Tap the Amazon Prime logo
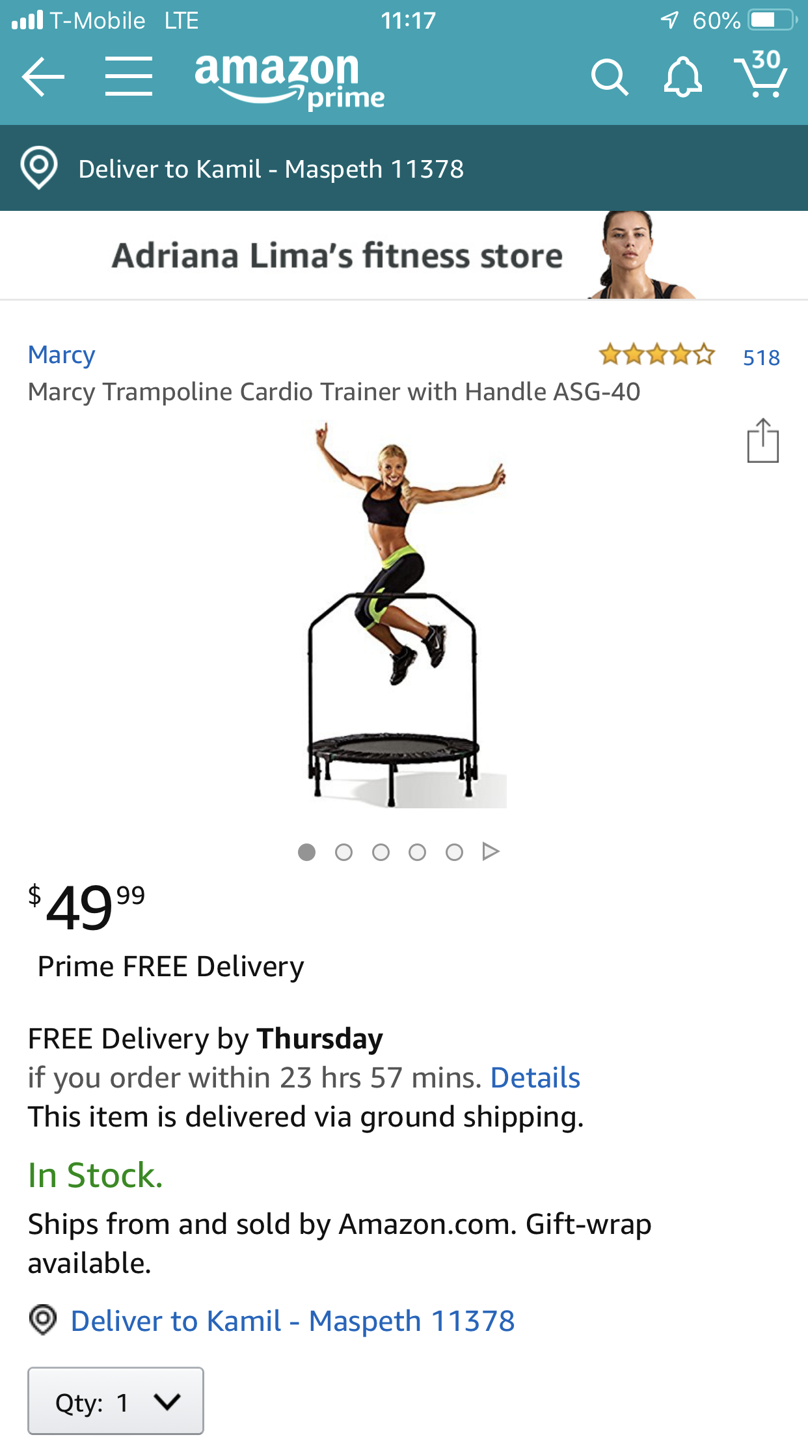 290,81
